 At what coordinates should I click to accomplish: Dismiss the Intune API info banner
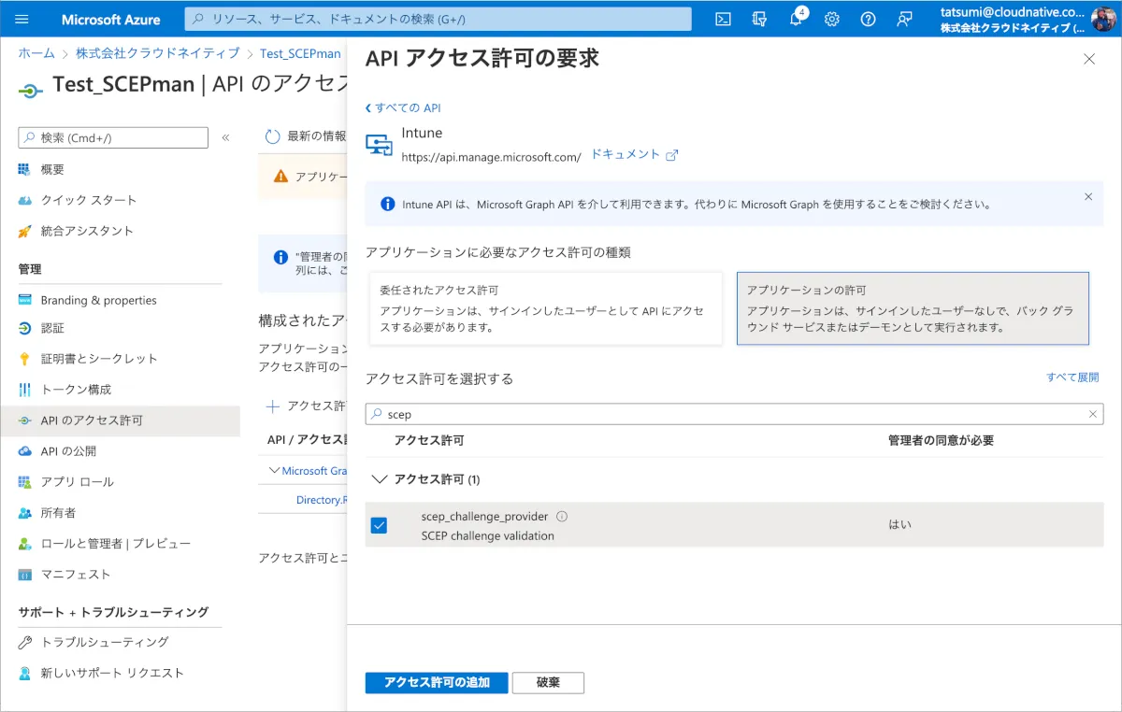(x=1087, y=197)
